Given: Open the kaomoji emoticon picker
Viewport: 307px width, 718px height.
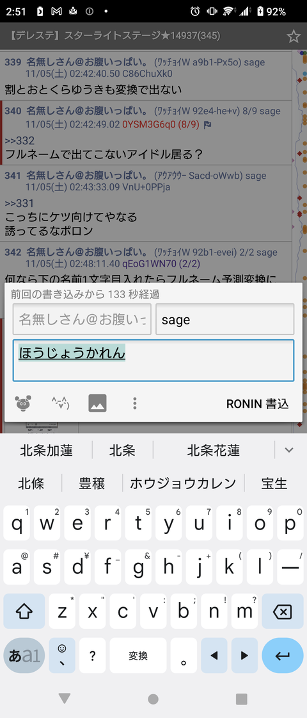Looking at the screenshot, I should click(x=60, y=403).
